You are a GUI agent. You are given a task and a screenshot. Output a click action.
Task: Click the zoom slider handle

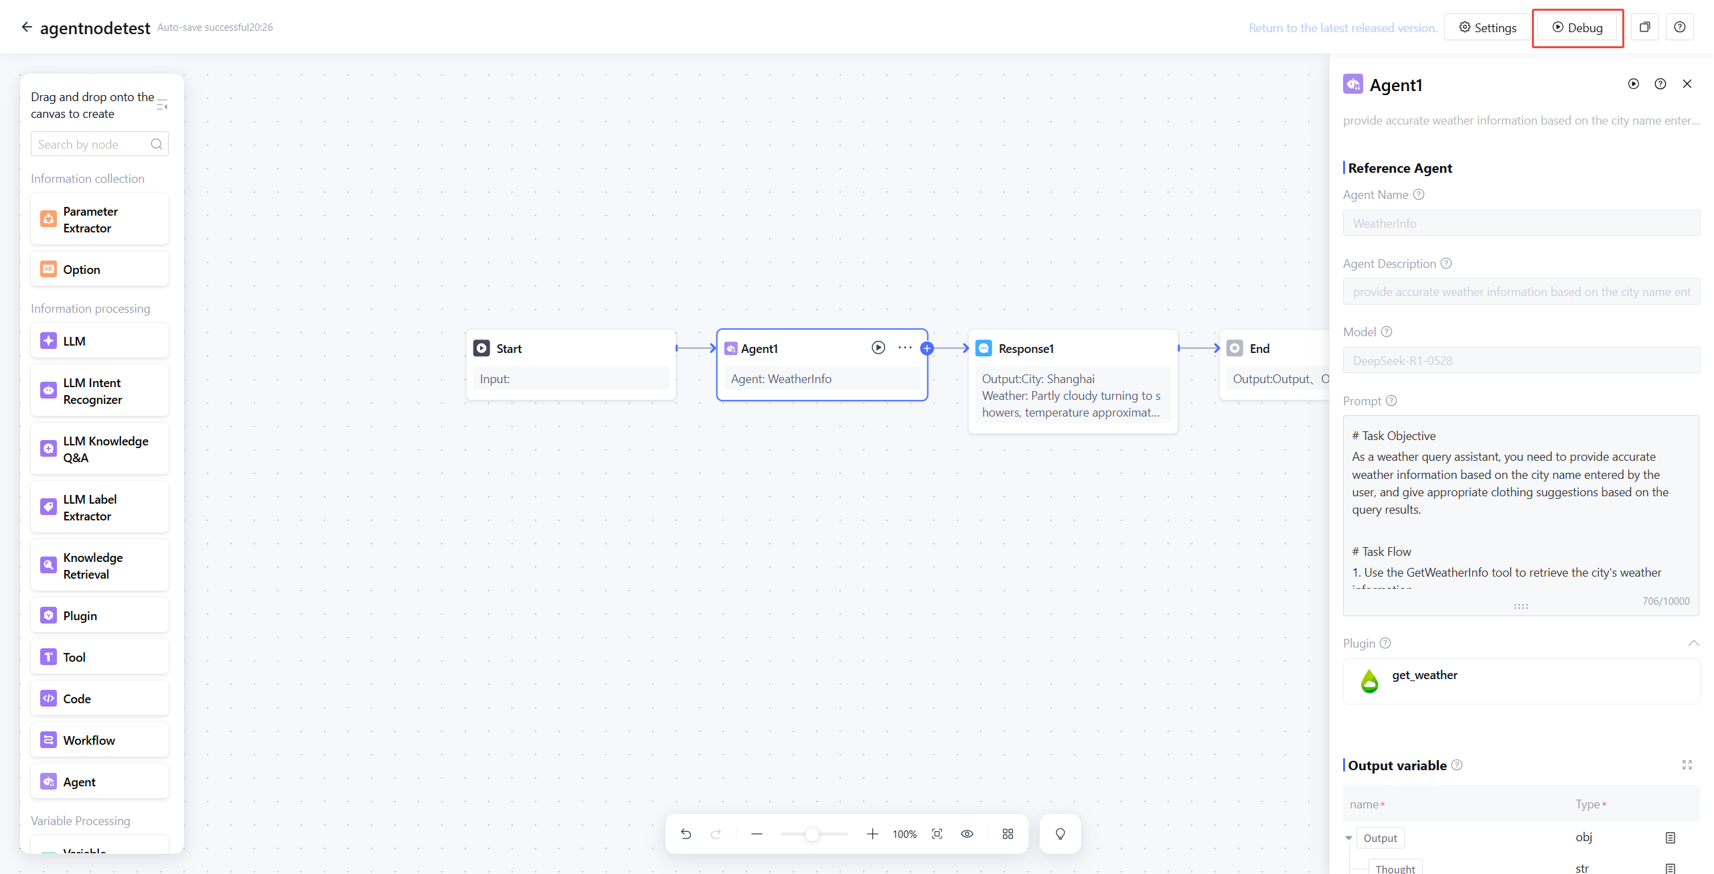click(x=811, y=834)
